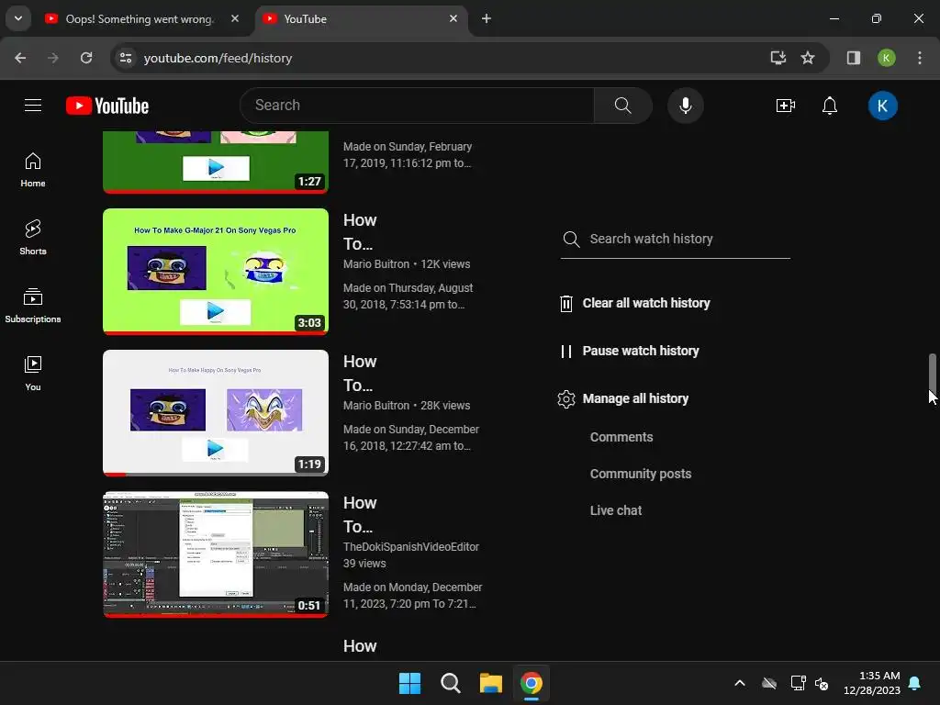Click TheDokiSpanishVideoEditor channel name
Image resolution: width=940 pixels, height=705 pixels.
[410, 547]
